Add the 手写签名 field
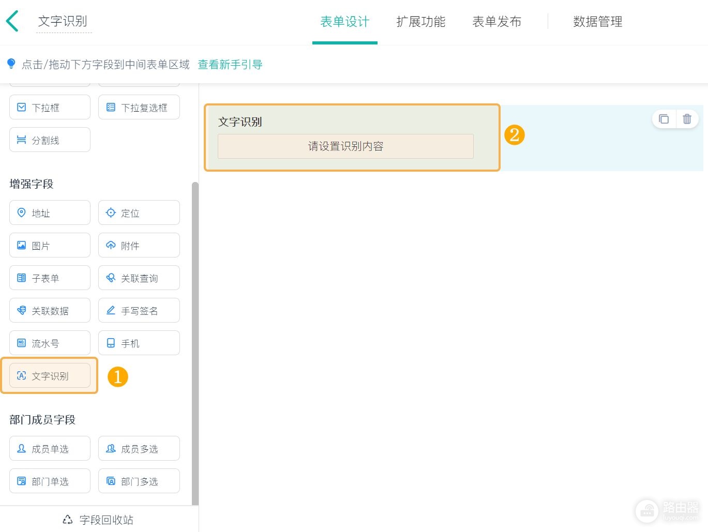708x532 pixels. (139, 310)
